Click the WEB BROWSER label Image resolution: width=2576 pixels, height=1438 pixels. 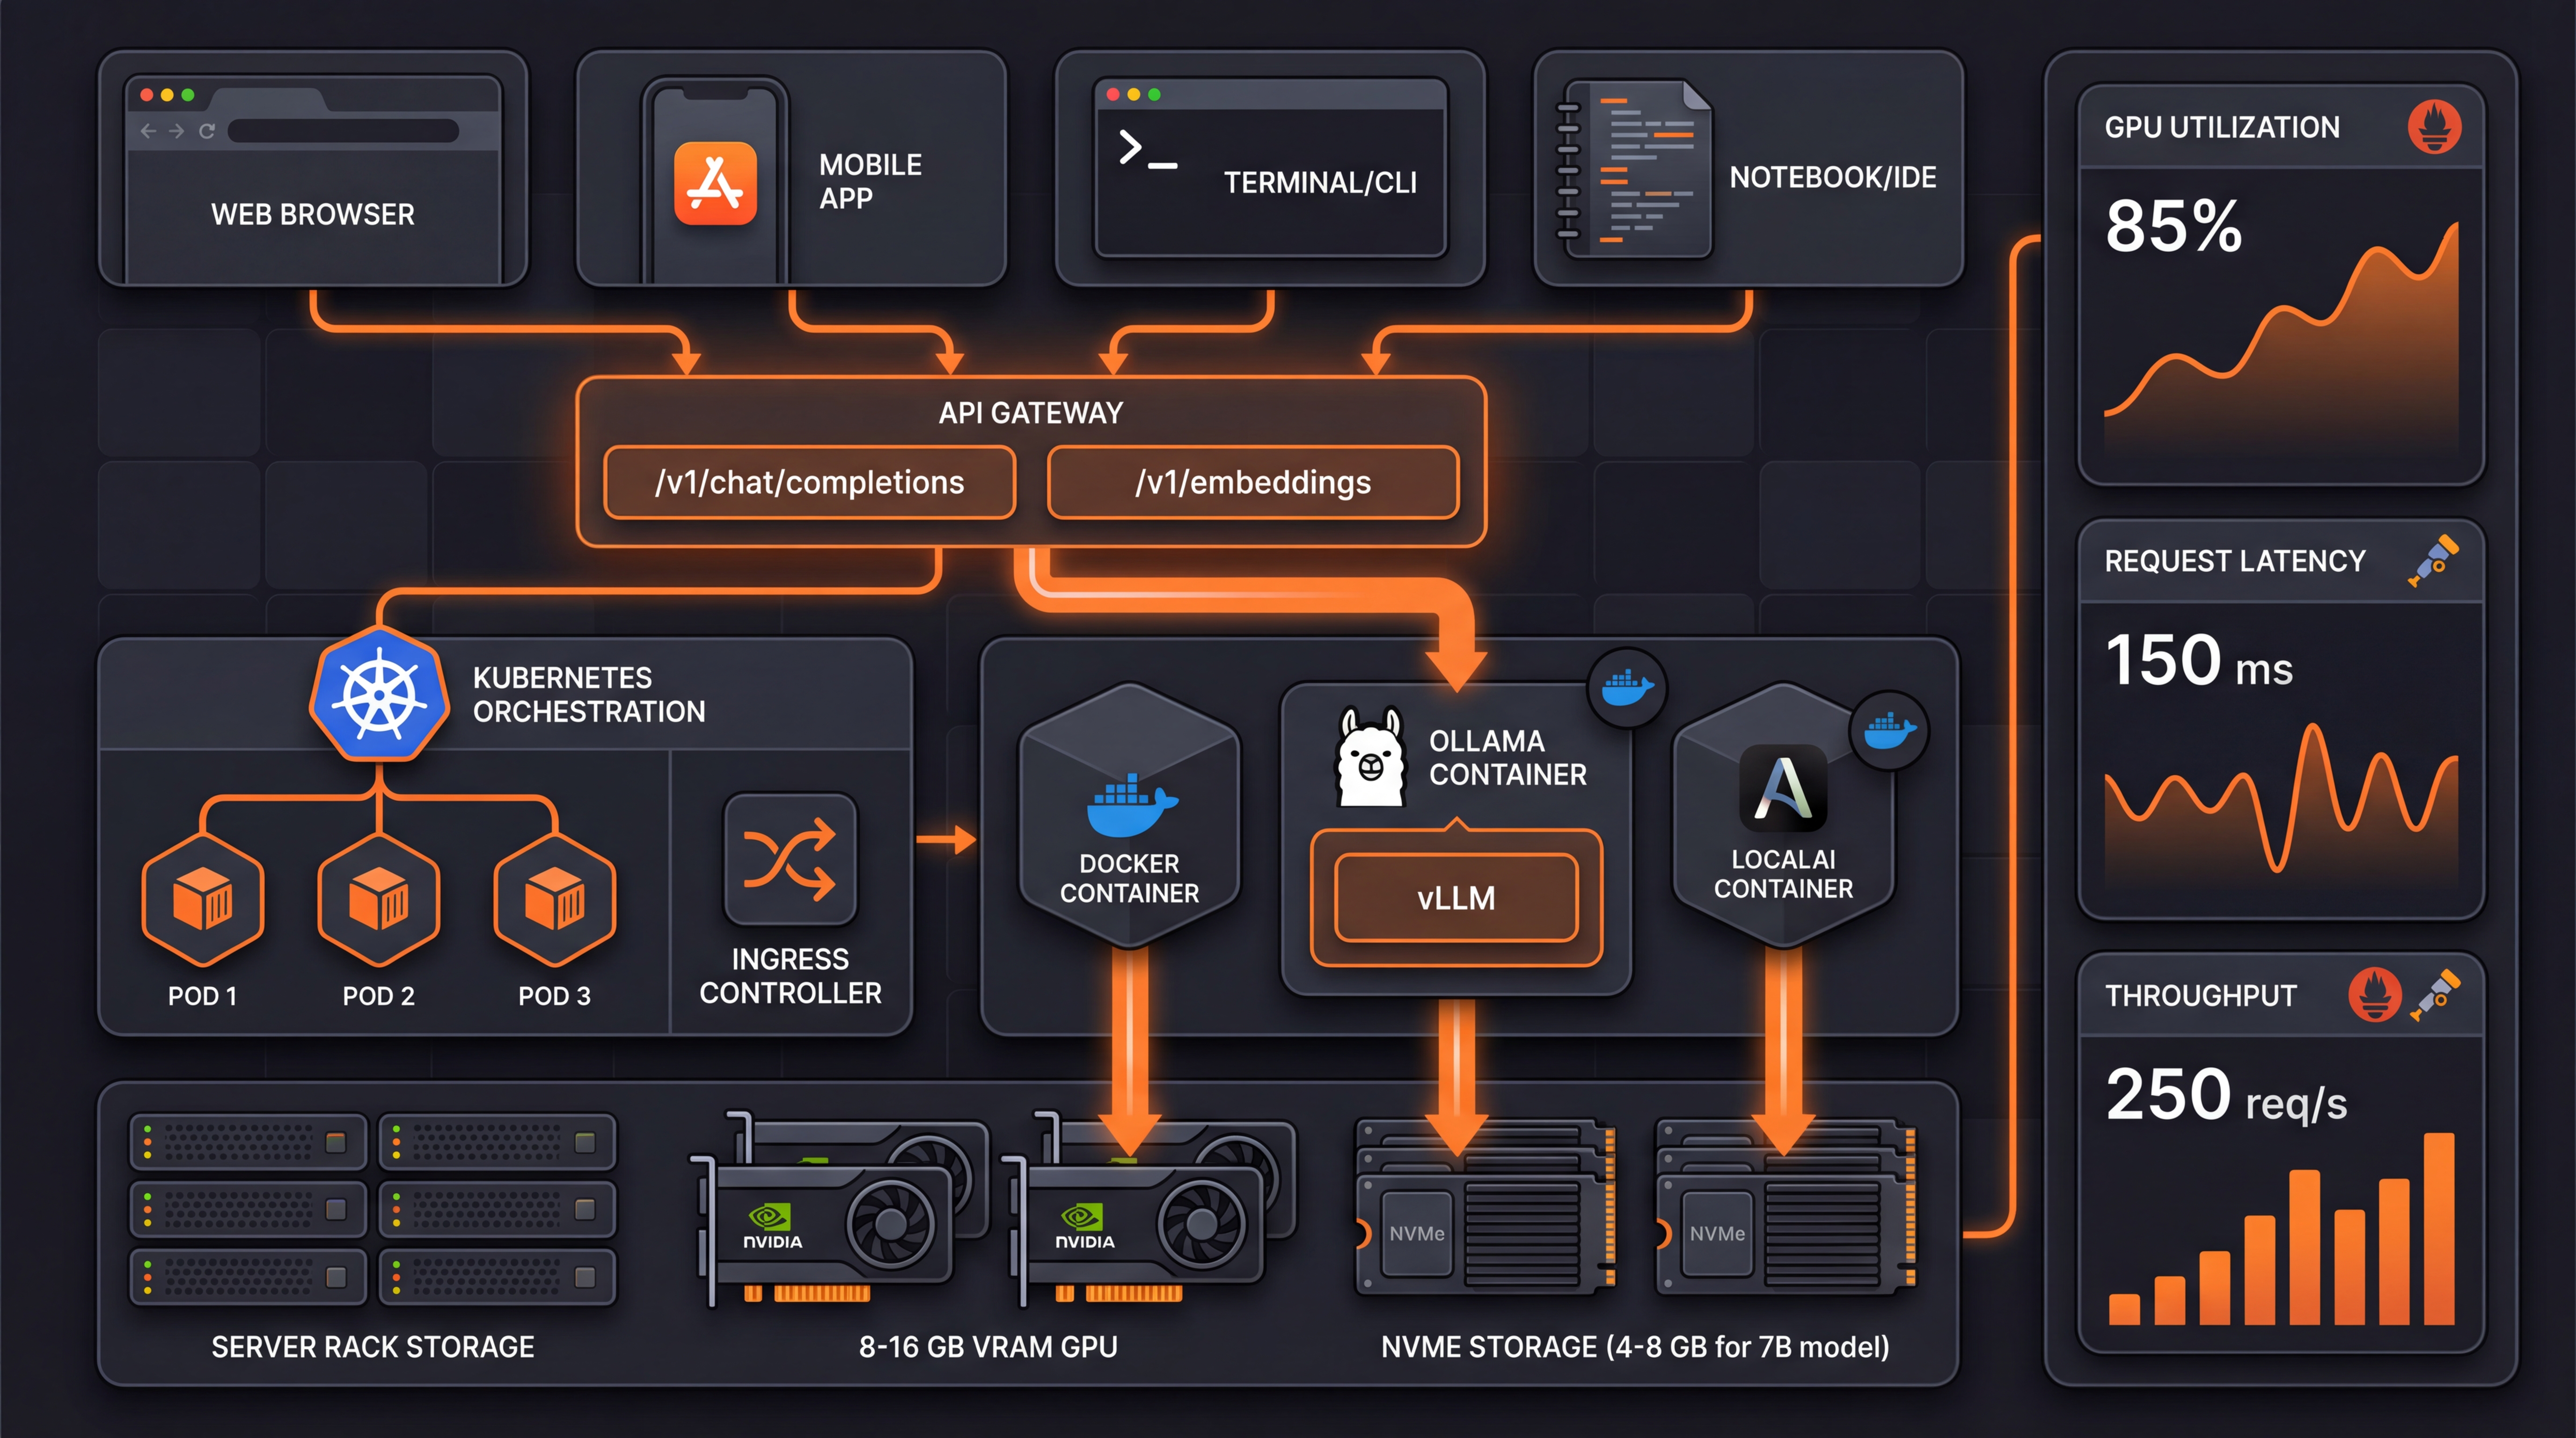coord(313,214)
